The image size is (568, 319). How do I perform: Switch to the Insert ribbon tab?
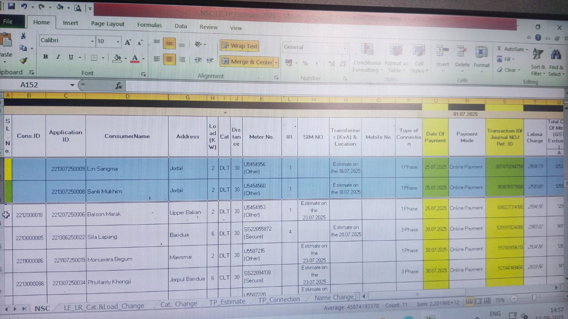pyautogui.click(x=70, y=23)
